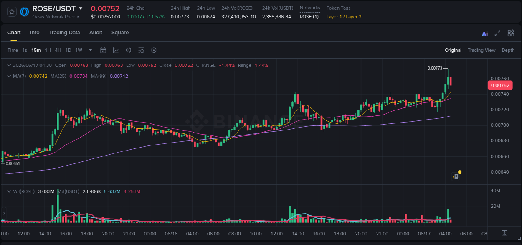
Task: Select the 15m interval
Action: tap(36, 50)
